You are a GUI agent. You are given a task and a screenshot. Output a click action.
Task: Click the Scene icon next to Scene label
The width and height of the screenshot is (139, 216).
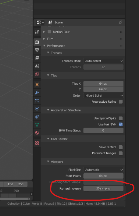50,22
